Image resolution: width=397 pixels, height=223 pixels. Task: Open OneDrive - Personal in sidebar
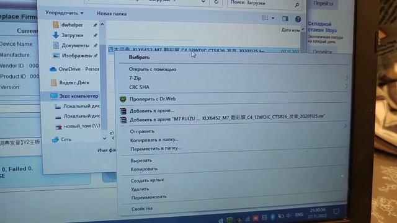(79, 69)
